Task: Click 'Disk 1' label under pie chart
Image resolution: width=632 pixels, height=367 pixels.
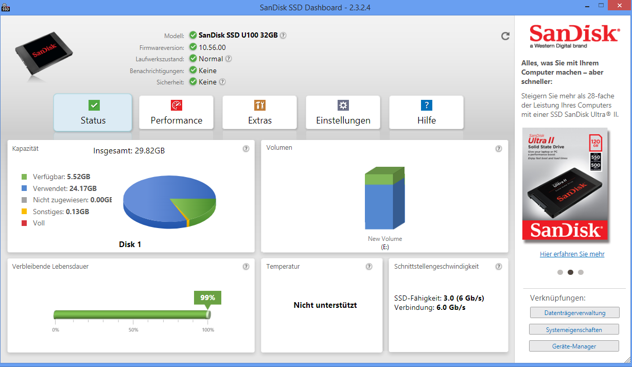Action: (x=130, y=244)
